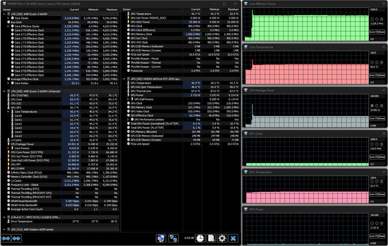Click the Current column header in left panel
This screenshot has width=388, height=246.
click(74, 9)
